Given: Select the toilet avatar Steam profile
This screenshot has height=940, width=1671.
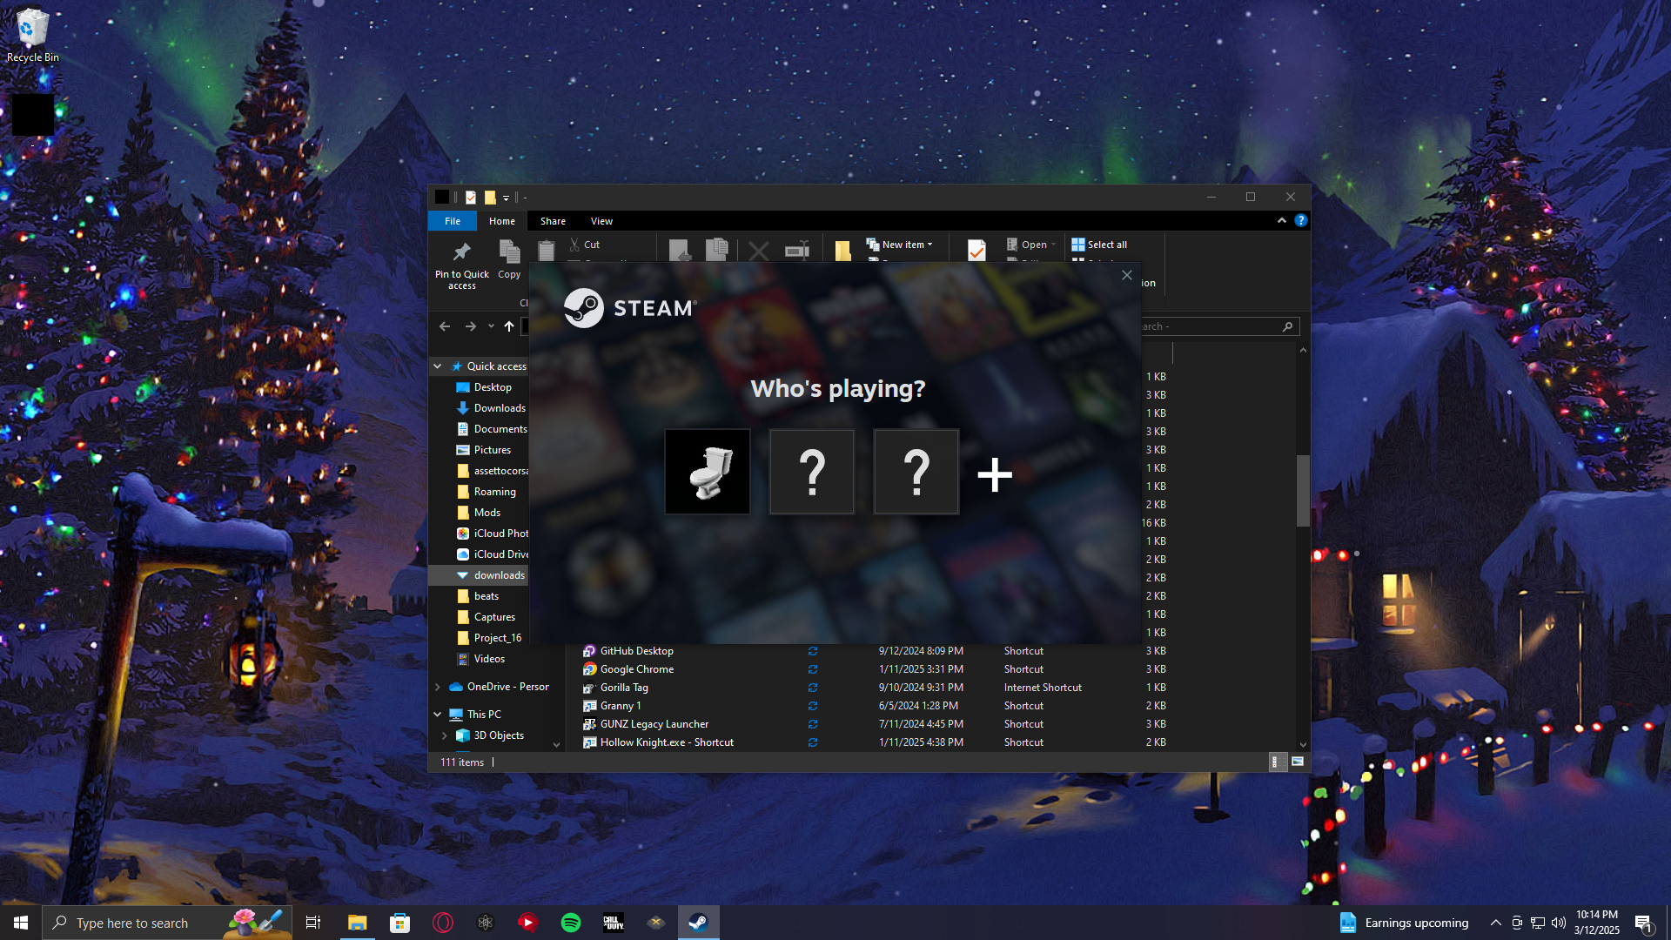Looking at the screenshot, I should [707, 472].
